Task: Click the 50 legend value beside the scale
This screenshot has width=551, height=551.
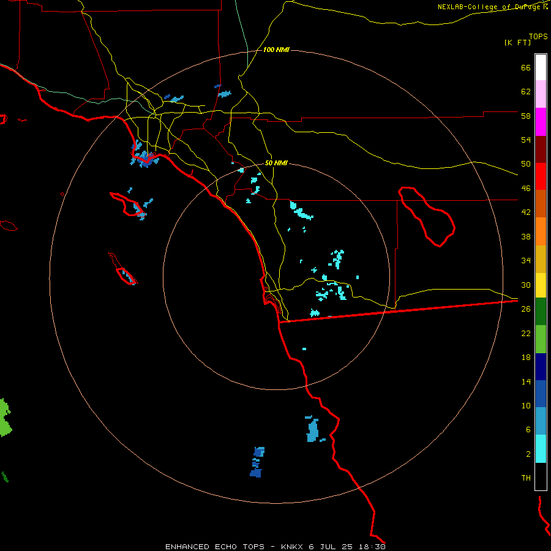Action: (526, 164)
